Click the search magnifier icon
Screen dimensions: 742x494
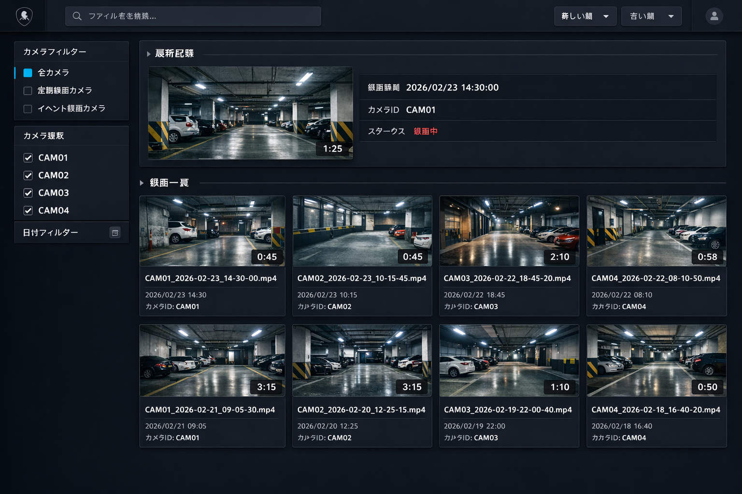(77, 16)
